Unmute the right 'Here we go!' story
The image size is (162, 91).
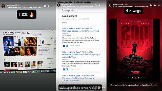click(151, 5)
